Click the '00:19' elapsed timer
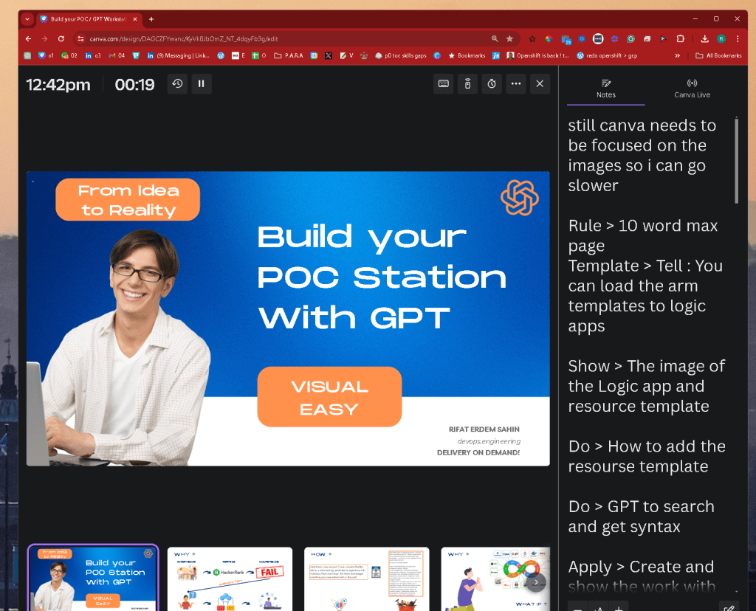The height and width of the screenshot is (611, 756). coord(134,85)
